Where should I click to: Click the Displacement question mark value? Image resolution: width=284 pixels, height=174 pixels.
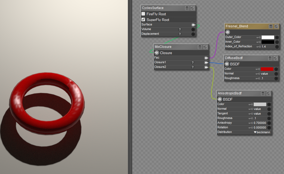click(180, 34)
